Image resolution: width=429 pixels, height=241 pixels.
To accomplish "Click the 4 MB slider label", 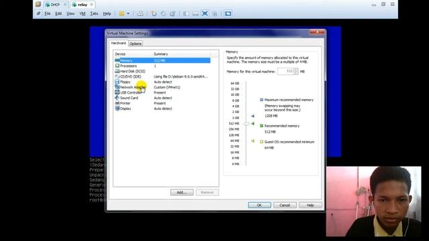I will pos(235,164).
